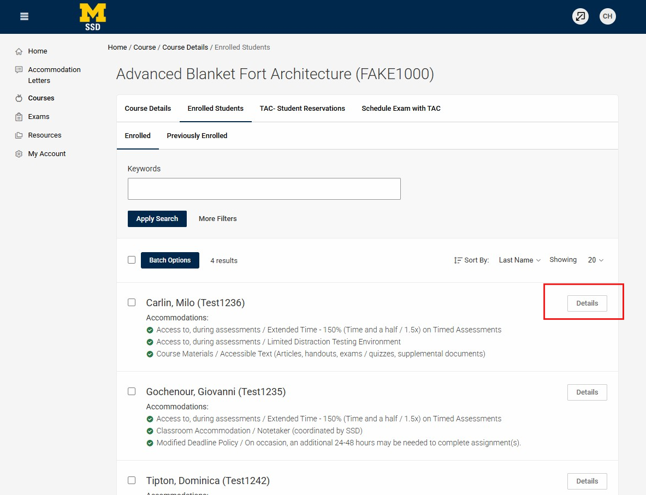Check the box for Tipton, Dominica
646x495 pixels.
pyautogui.click(x=132, y=480)
